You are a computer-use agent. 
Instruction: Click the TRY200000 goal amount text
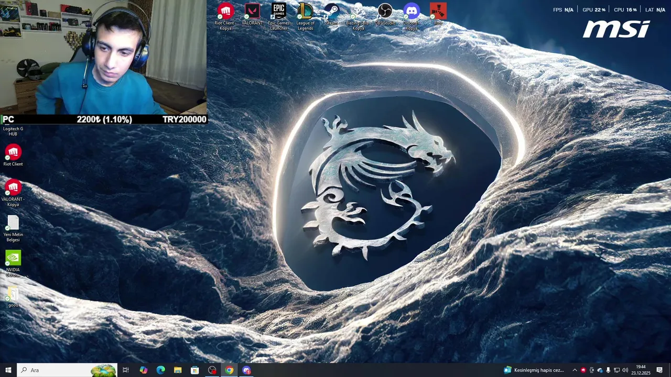click(184, 119)
